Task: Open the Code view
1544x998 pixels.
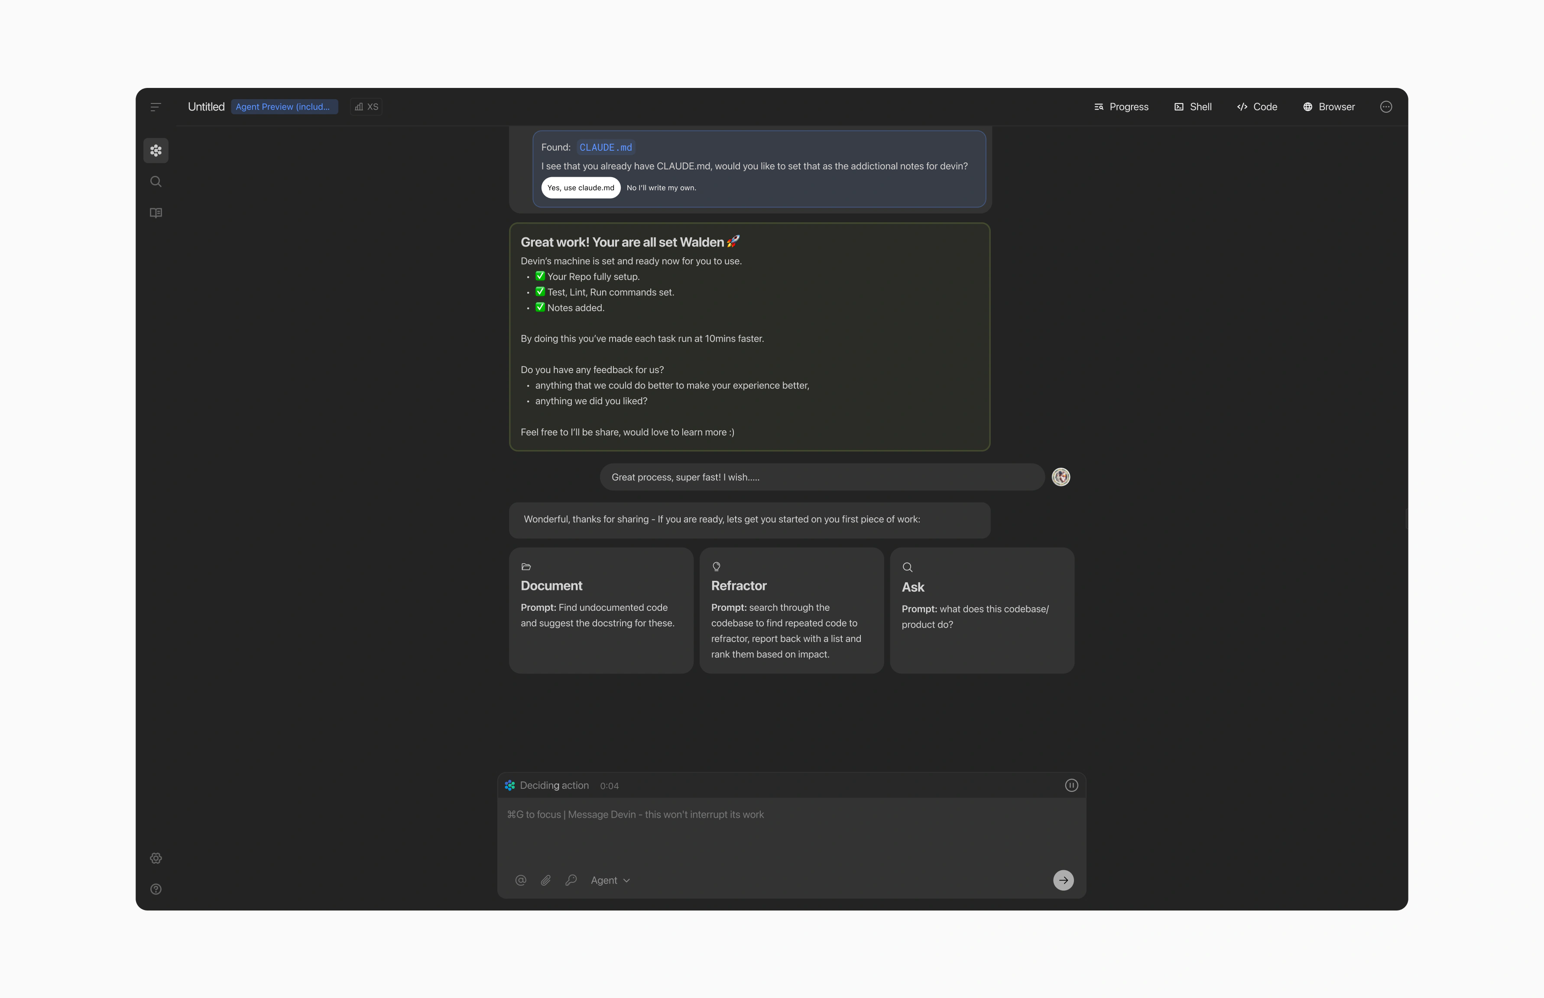Action: click(x=1256, y=106)
